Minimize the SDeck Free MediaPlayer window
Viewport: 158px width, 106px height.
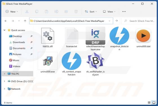click(133, 4)
